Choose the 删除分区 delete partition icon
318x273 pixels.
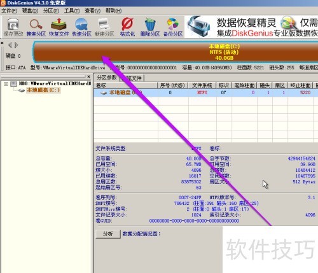tap(150, 27)
